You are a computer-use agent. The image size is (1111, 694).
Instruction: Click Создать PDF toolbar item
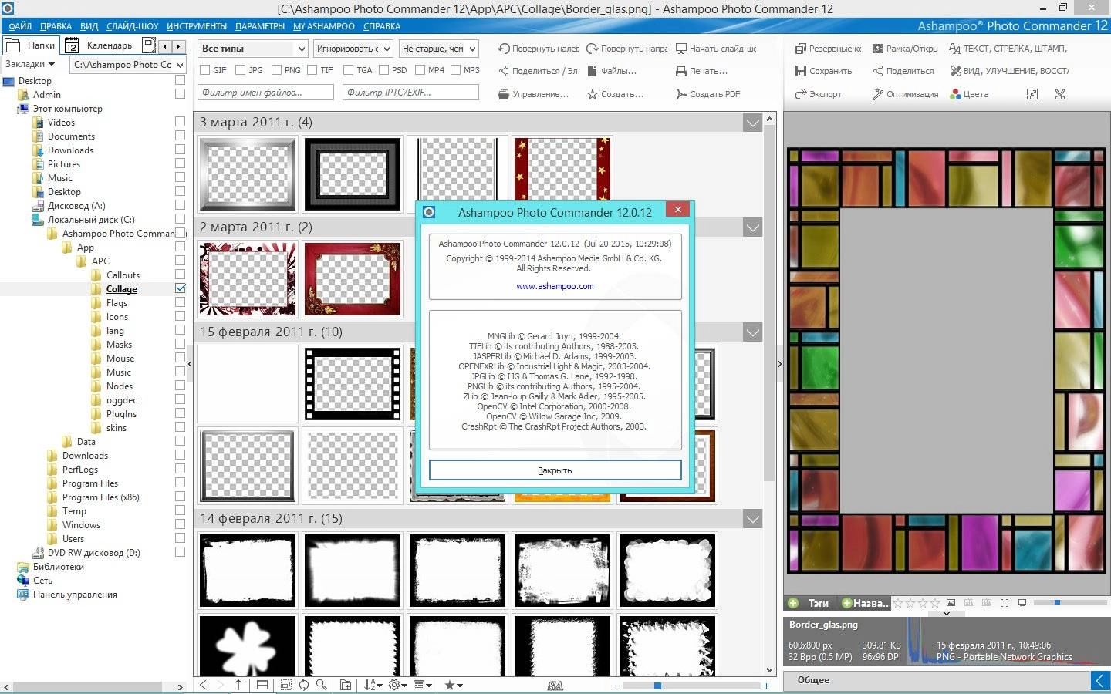click(708, 94)
